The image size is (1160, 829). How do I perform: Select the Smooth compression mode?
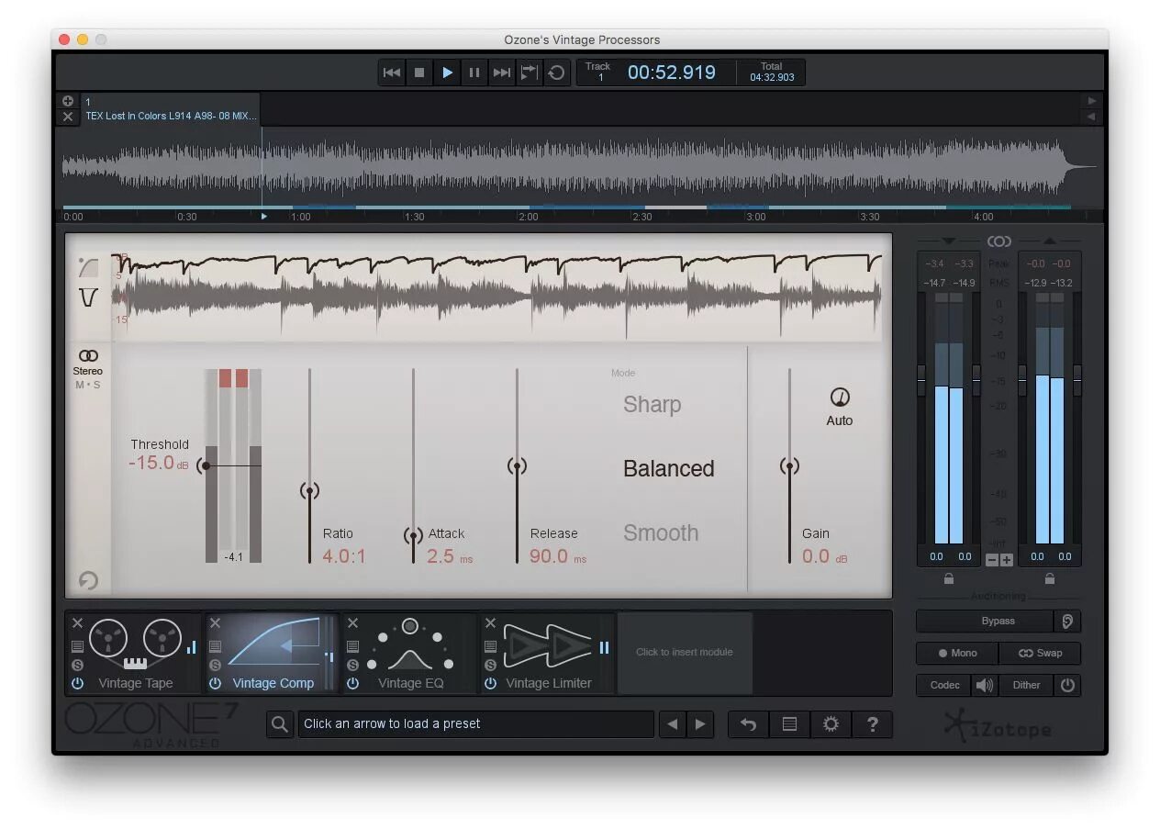click(661, 532)
